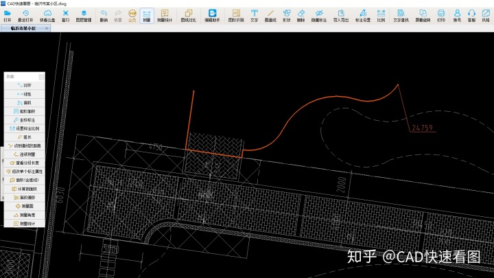The height and width of the screenshot is (278, 494).
Task: Click the 恢复 redo arrow
Action: (118, 15)
